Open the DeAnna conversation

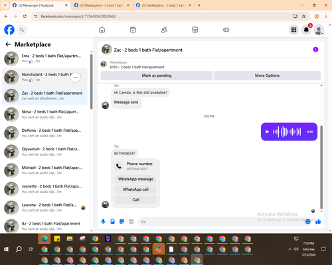[x=44, y=133]
